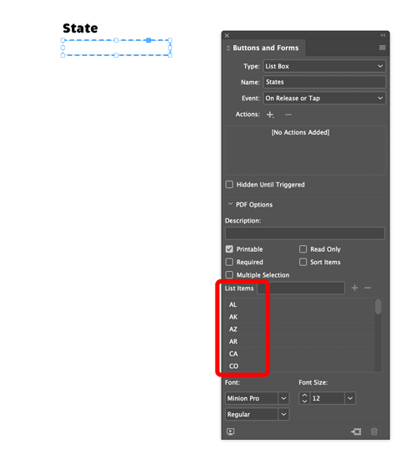Viewport: 418px width, 470px height.
Task: Select the AL list item
Action: point(299,304)
